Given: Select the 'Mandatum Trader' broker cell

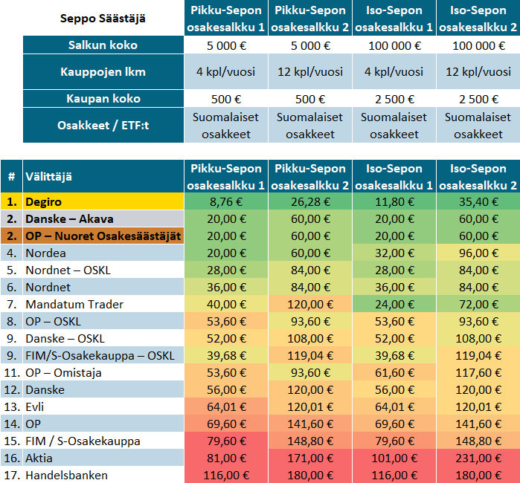Looking at the screenshot, I should (103, 304).
